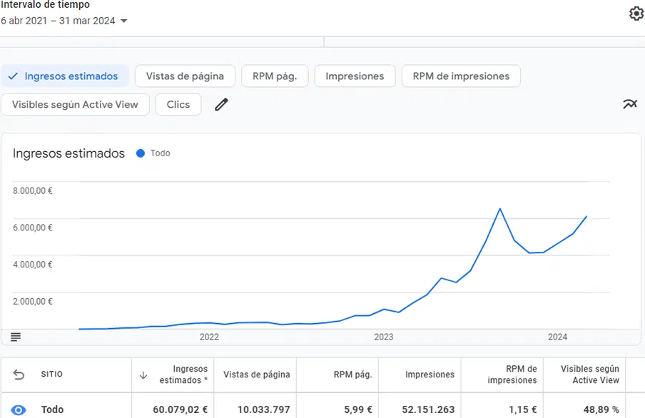645x418 pixels.
Task: Toggle the trend line chart icon
Action: pos(630,104)
